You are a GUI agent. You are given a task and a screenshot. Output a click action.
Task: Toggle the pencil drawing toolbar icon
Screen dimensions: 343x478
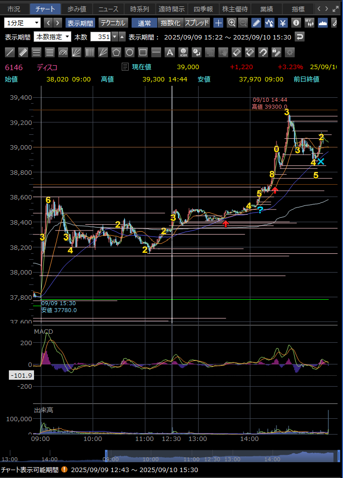tap(256, 23)
